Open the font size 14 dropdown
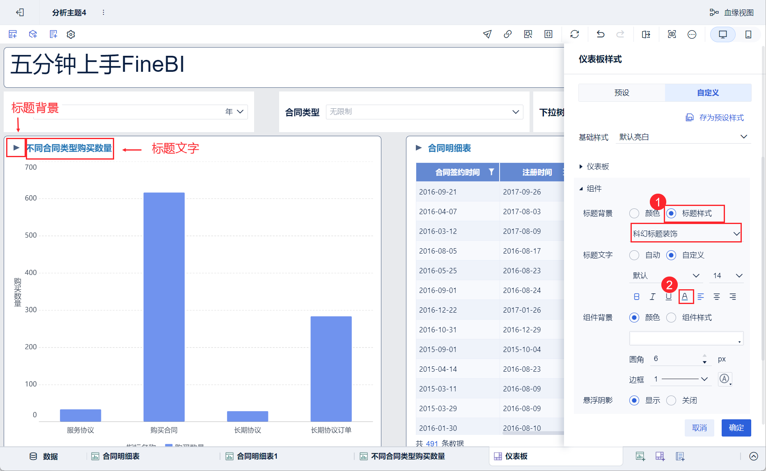766x471 pixels. point(727,276)
